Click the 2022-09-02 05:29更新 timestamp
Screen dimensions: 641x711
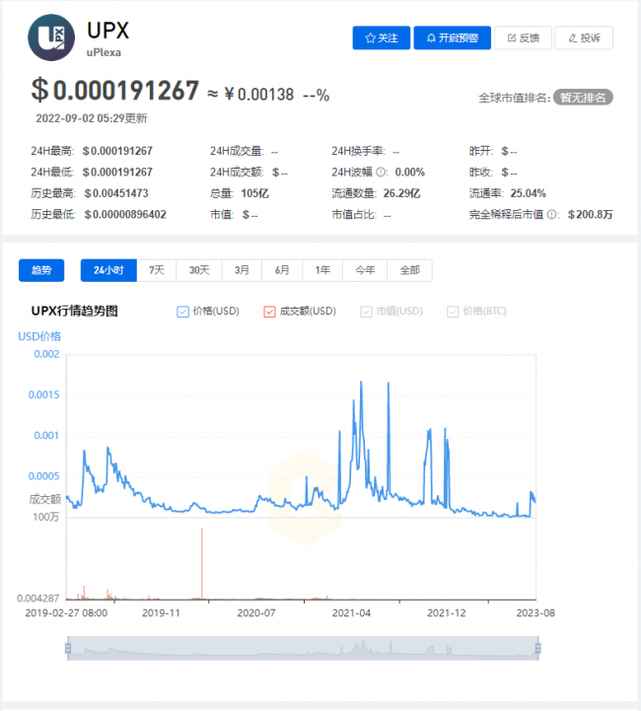(92, 118)
